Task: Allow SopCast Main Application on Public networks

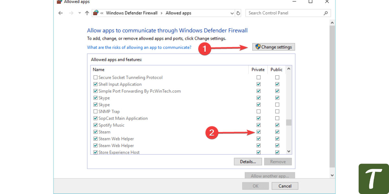Action: (x=277, y=118)
